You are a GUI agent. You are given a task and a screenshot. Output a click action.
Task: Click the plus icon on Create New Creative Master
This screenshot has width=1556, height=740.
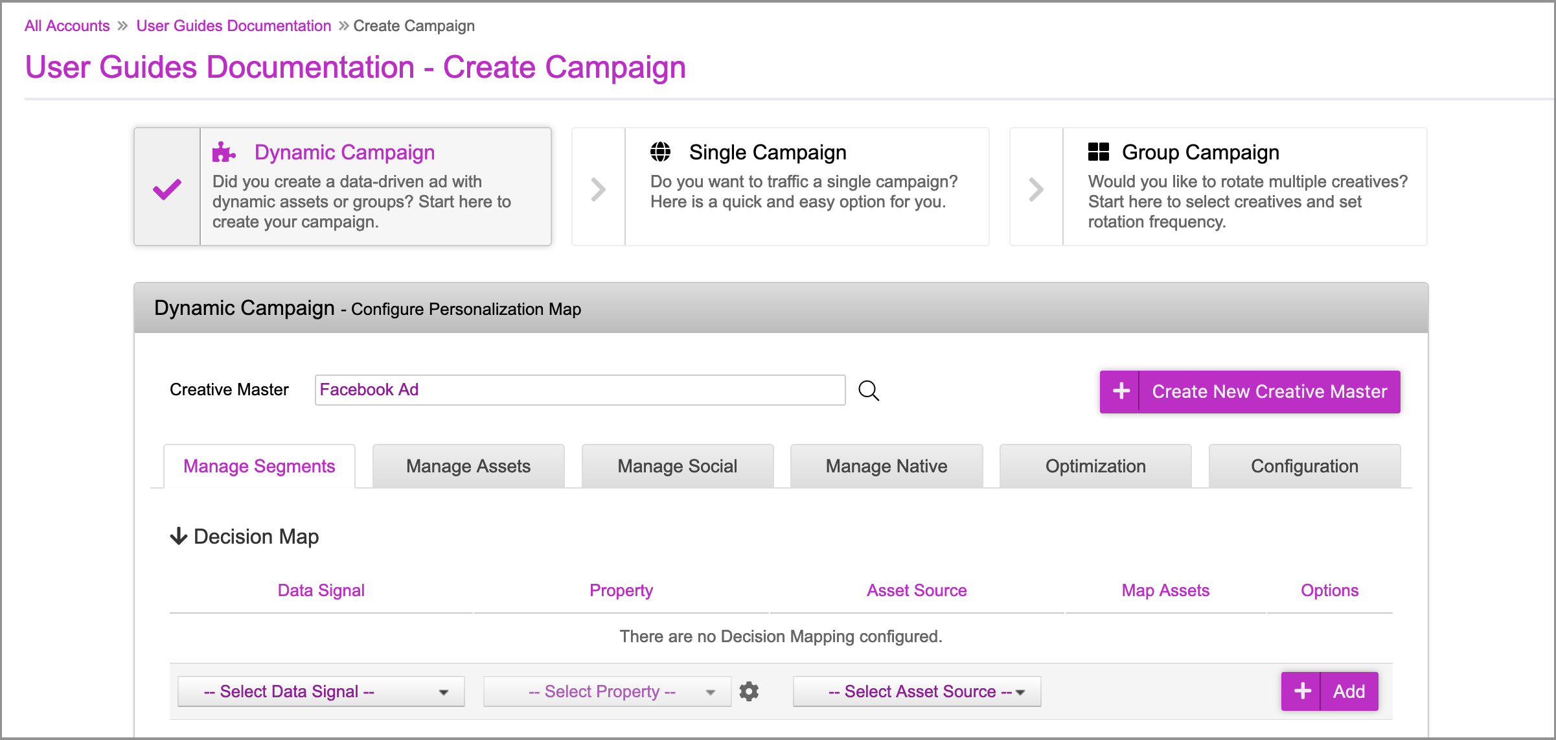(x=1121, y=391)
